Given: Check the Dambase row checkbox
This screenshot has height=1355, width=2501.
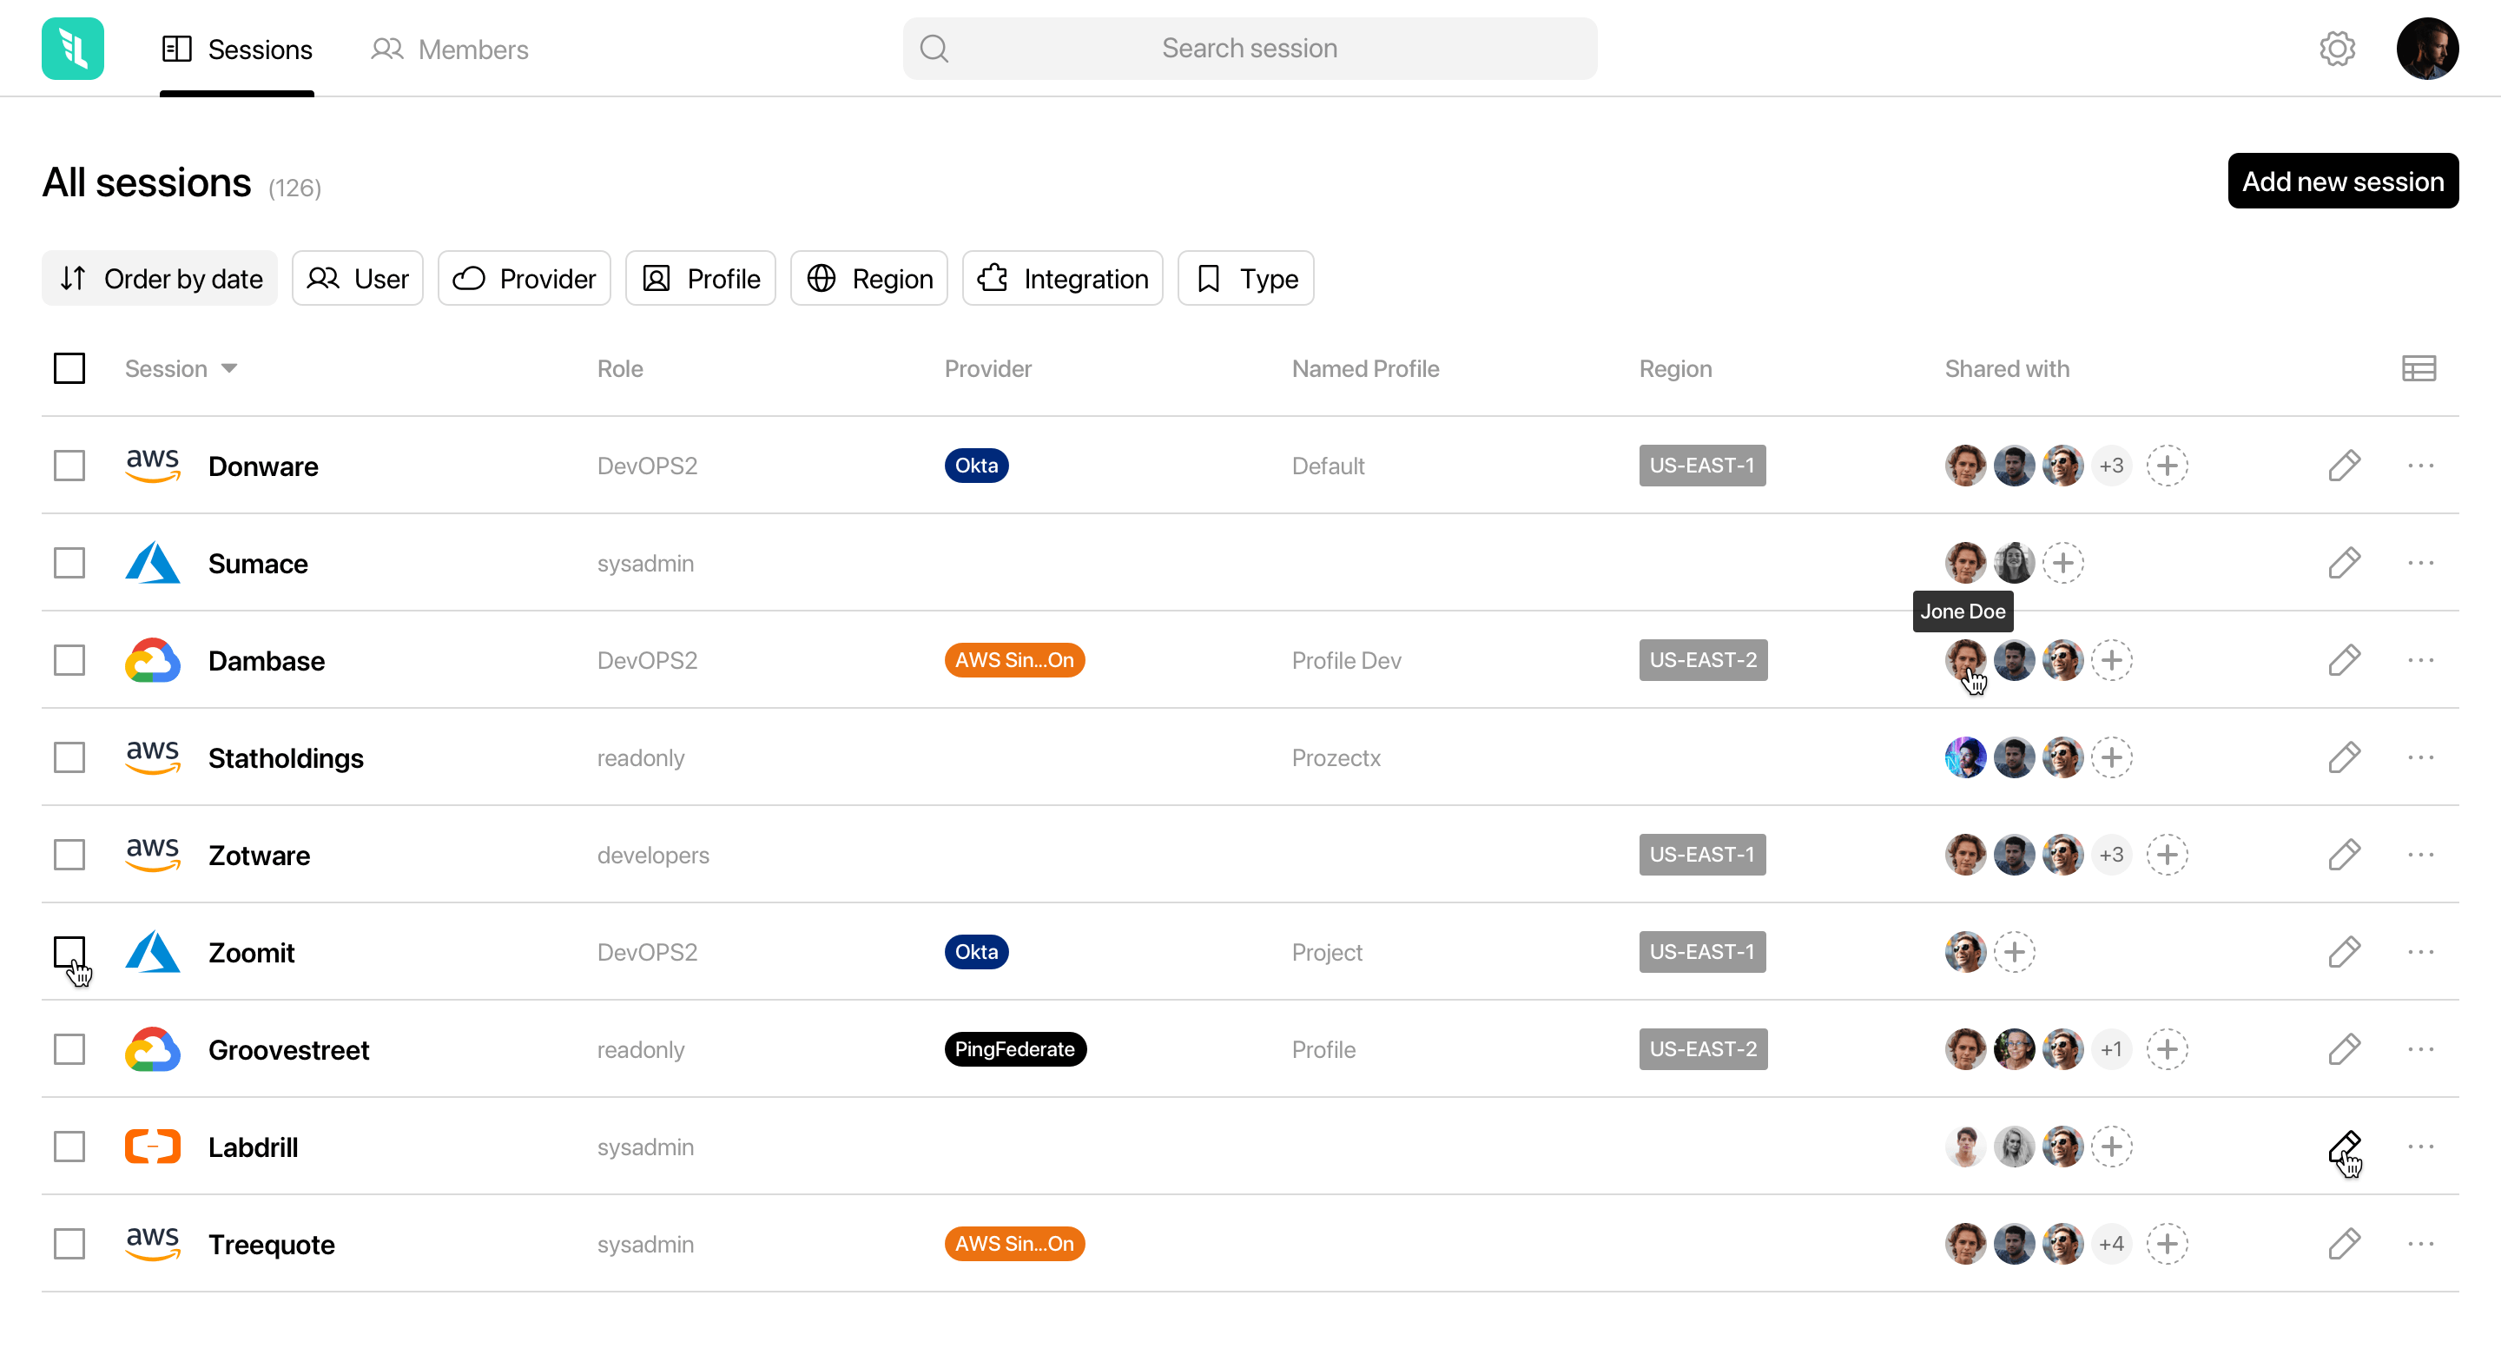Looking at the screenshot, I should 69,659.
